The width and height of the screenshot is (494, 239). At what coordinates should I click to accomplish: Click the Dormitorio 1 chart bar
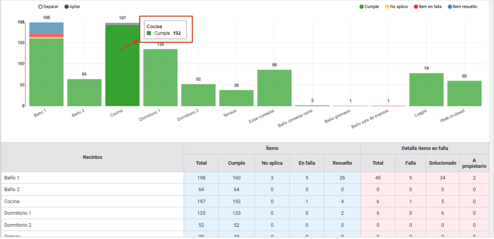pyautogui.click(x=160, y=78)
